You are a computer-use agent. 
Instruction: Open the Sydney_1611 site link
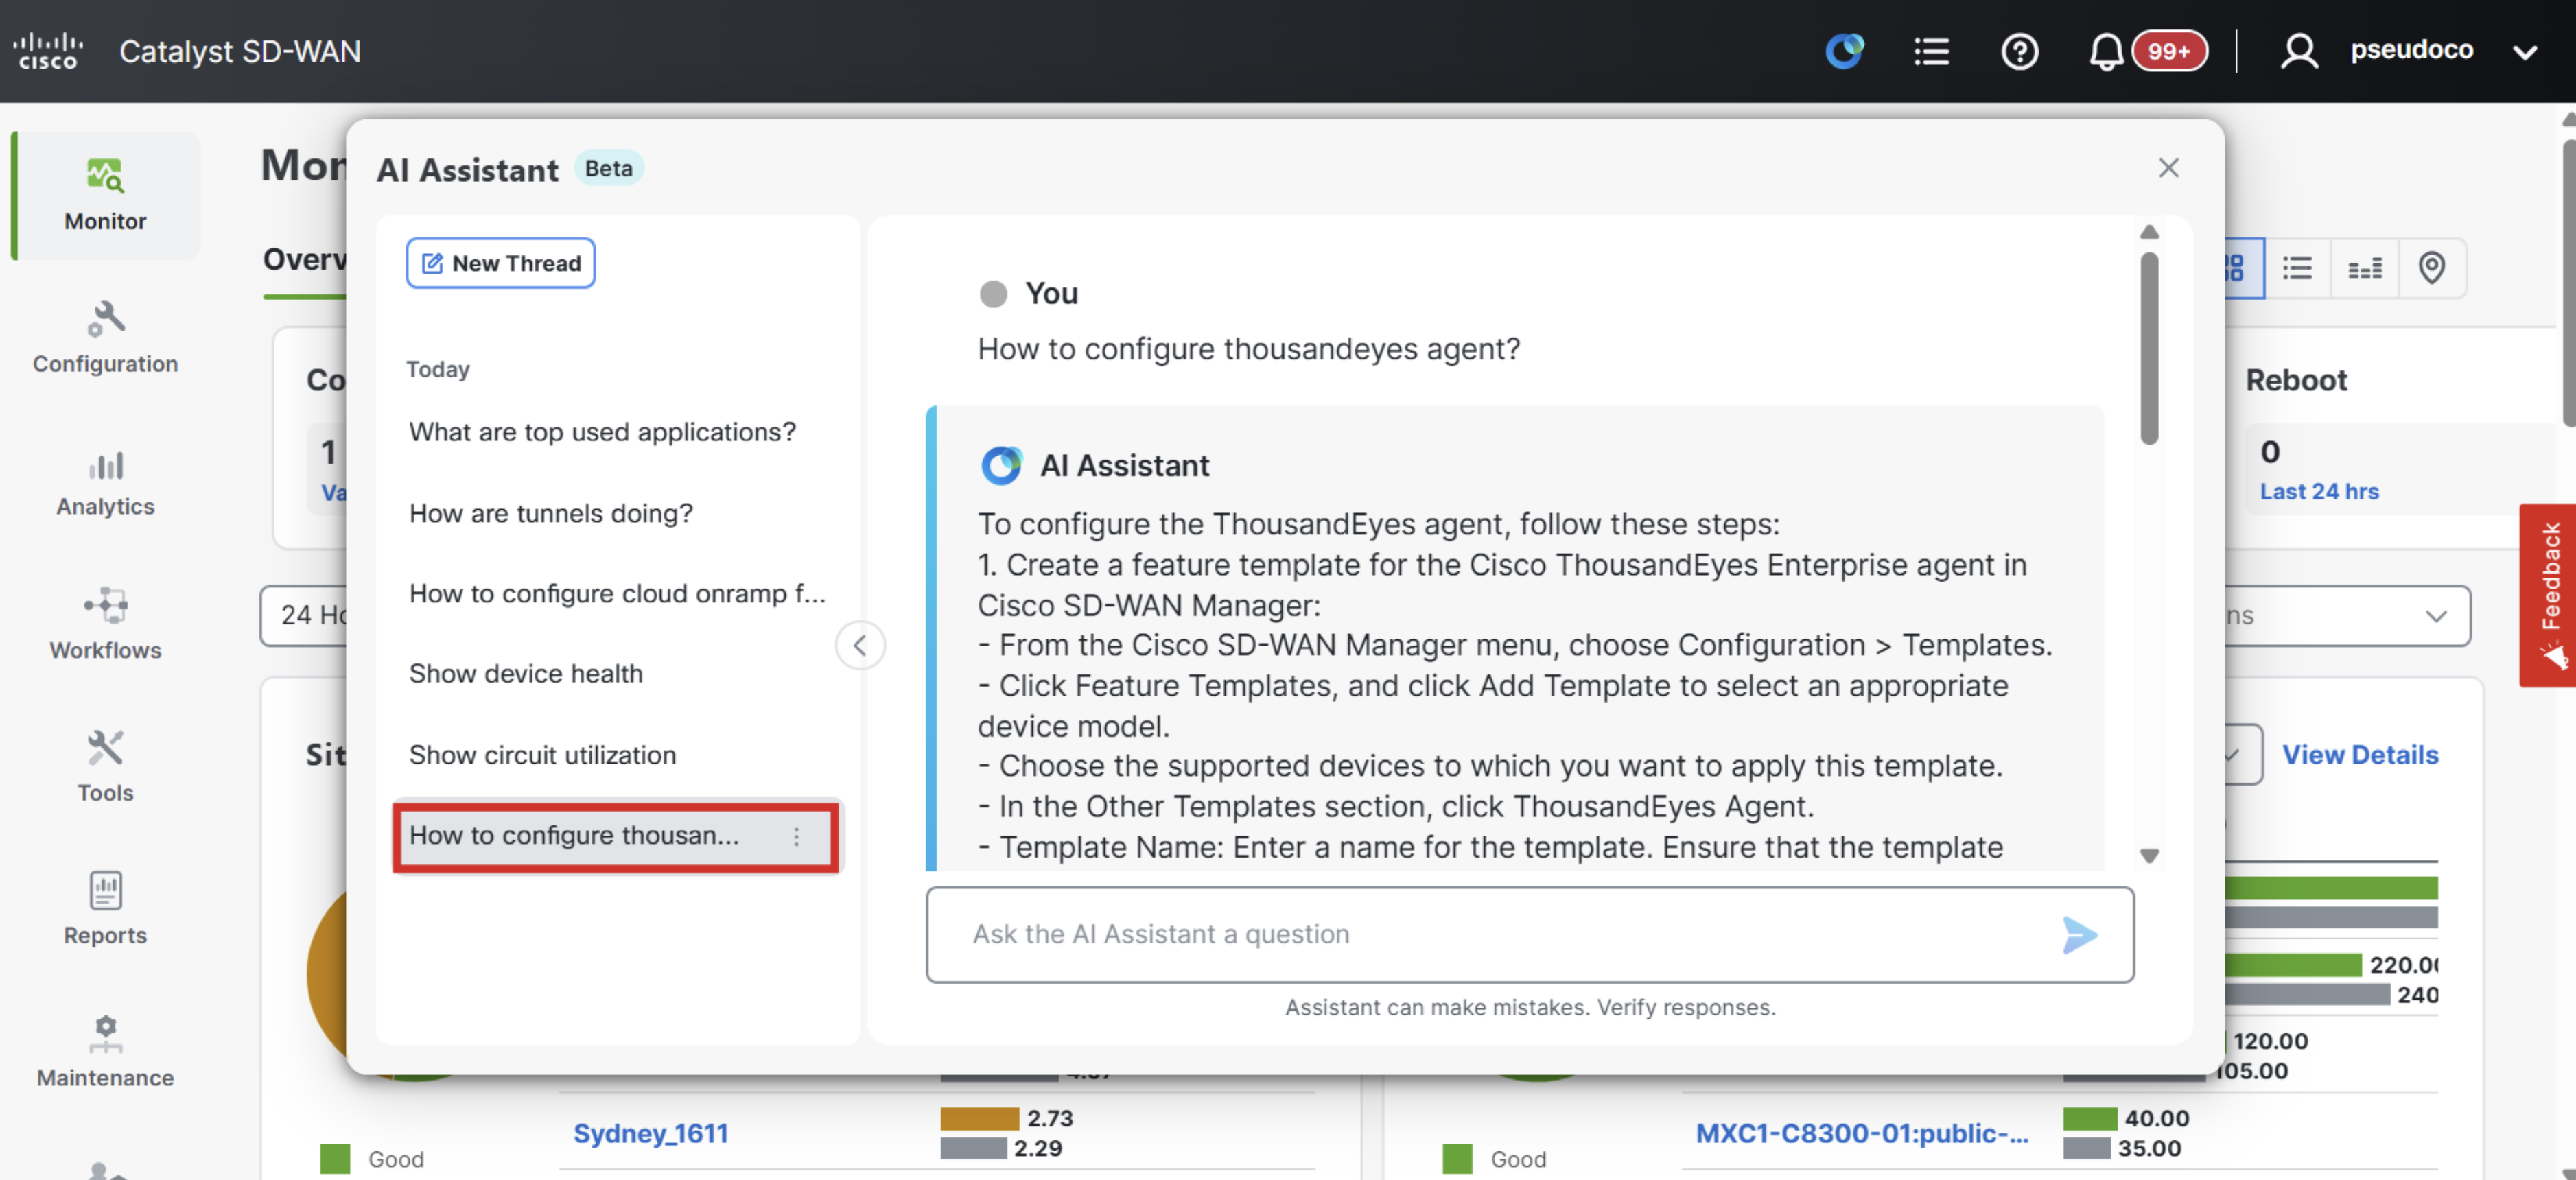650,1133
